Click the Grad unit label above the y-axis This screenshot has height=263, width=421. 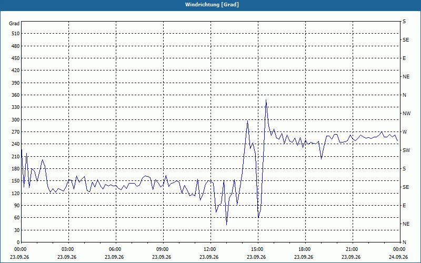point(14,24)
